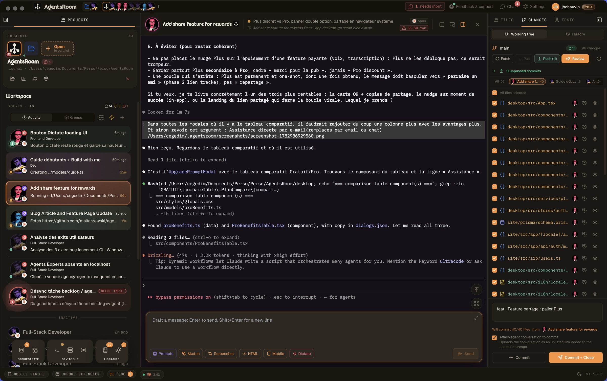Click the scroll-to-top arrow button
Viewport: 607px width, 381px height.
476,289
